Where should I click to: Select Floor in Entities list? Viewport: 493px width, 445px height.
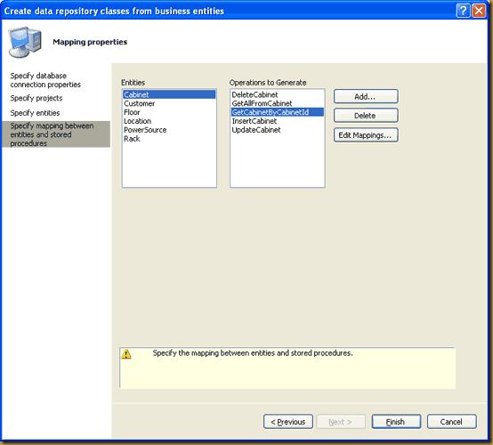coord(169,112)
